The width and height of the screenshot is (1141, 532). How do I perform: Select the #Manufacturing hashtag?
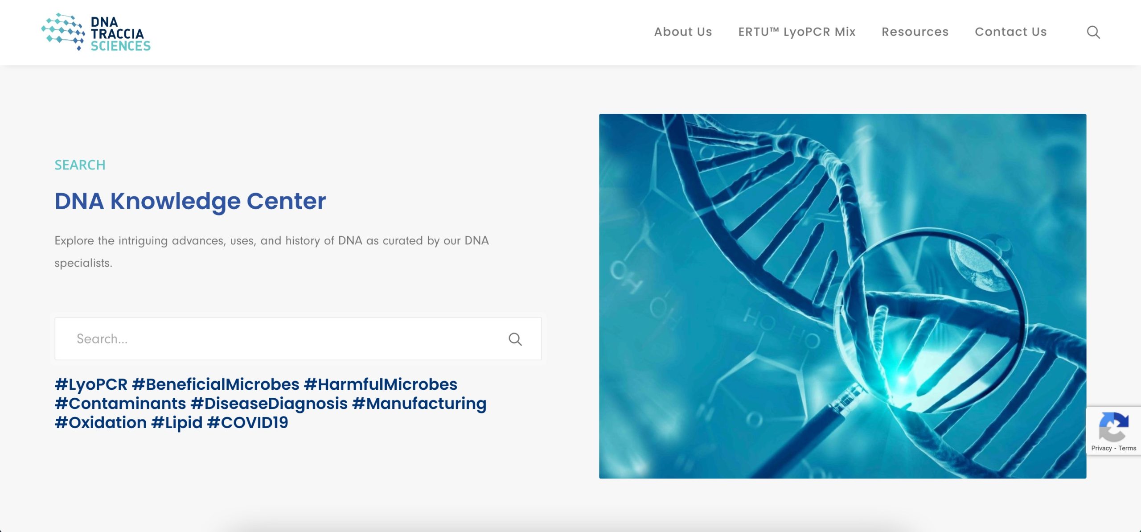point(419,404)
